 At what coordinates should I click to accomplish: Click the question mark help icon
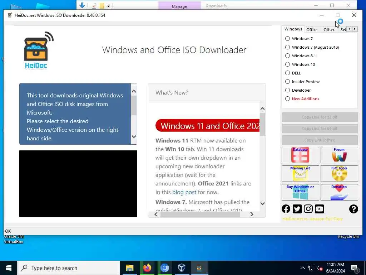(x=353, y=209)
